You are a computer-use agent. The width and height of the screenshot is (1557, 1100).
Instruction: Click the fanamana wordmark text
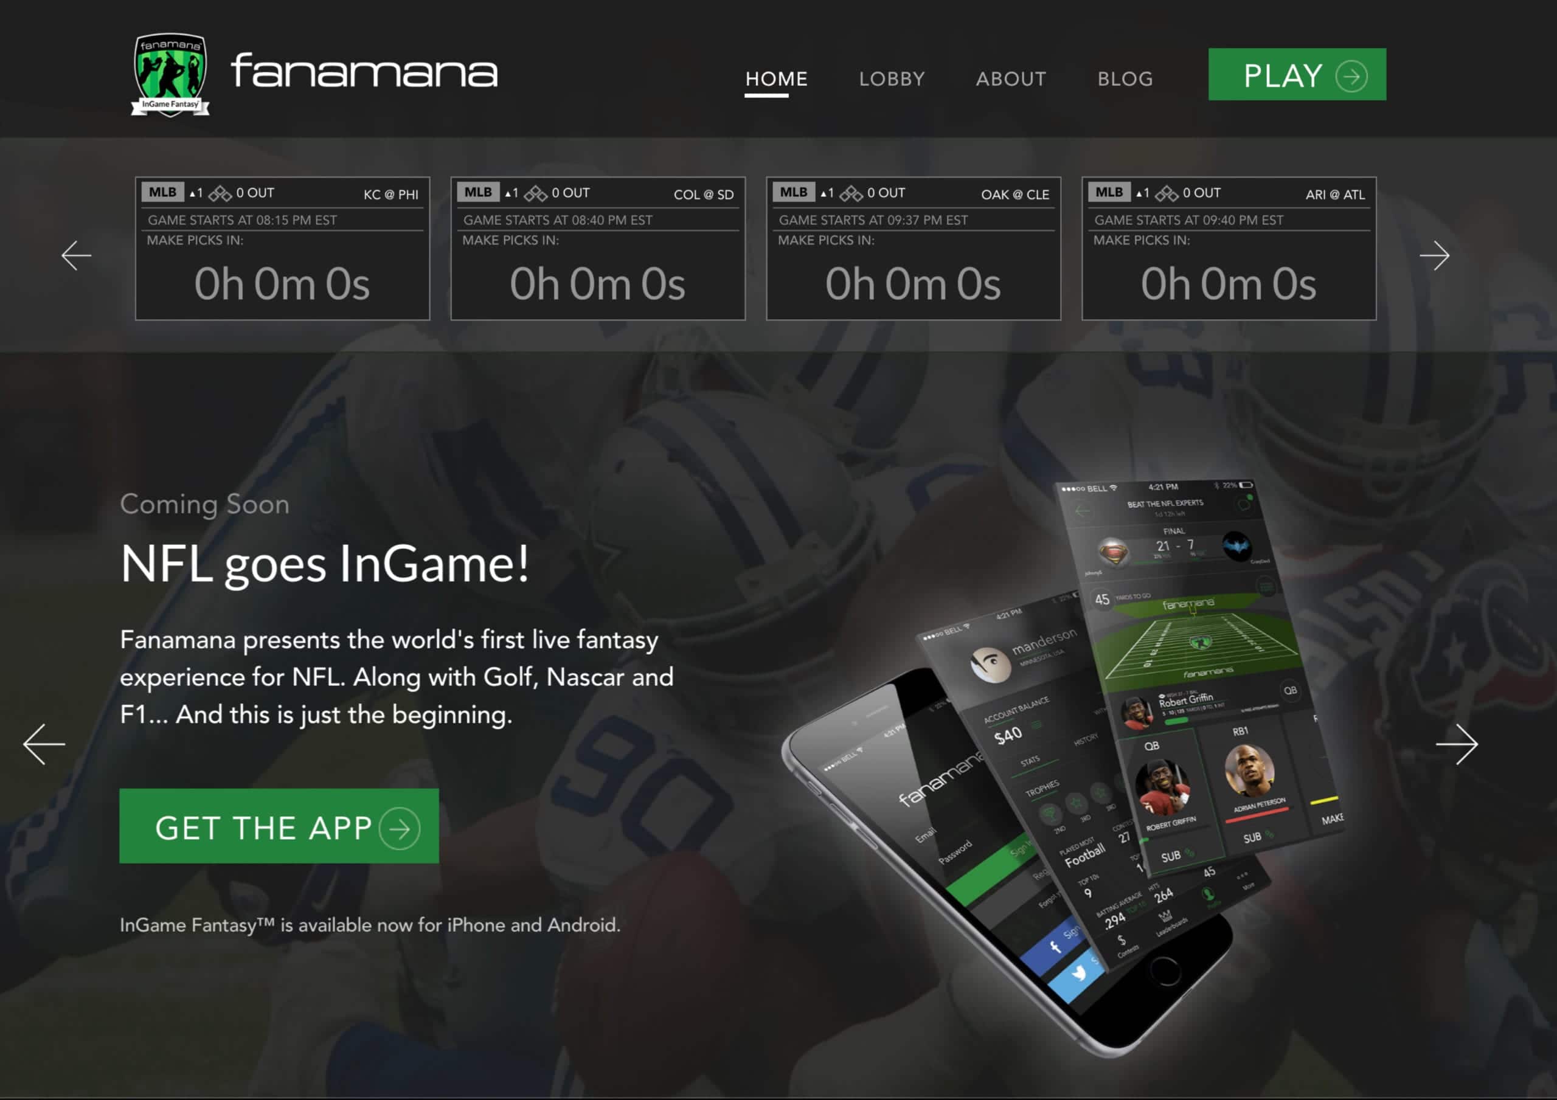[364, 71]
